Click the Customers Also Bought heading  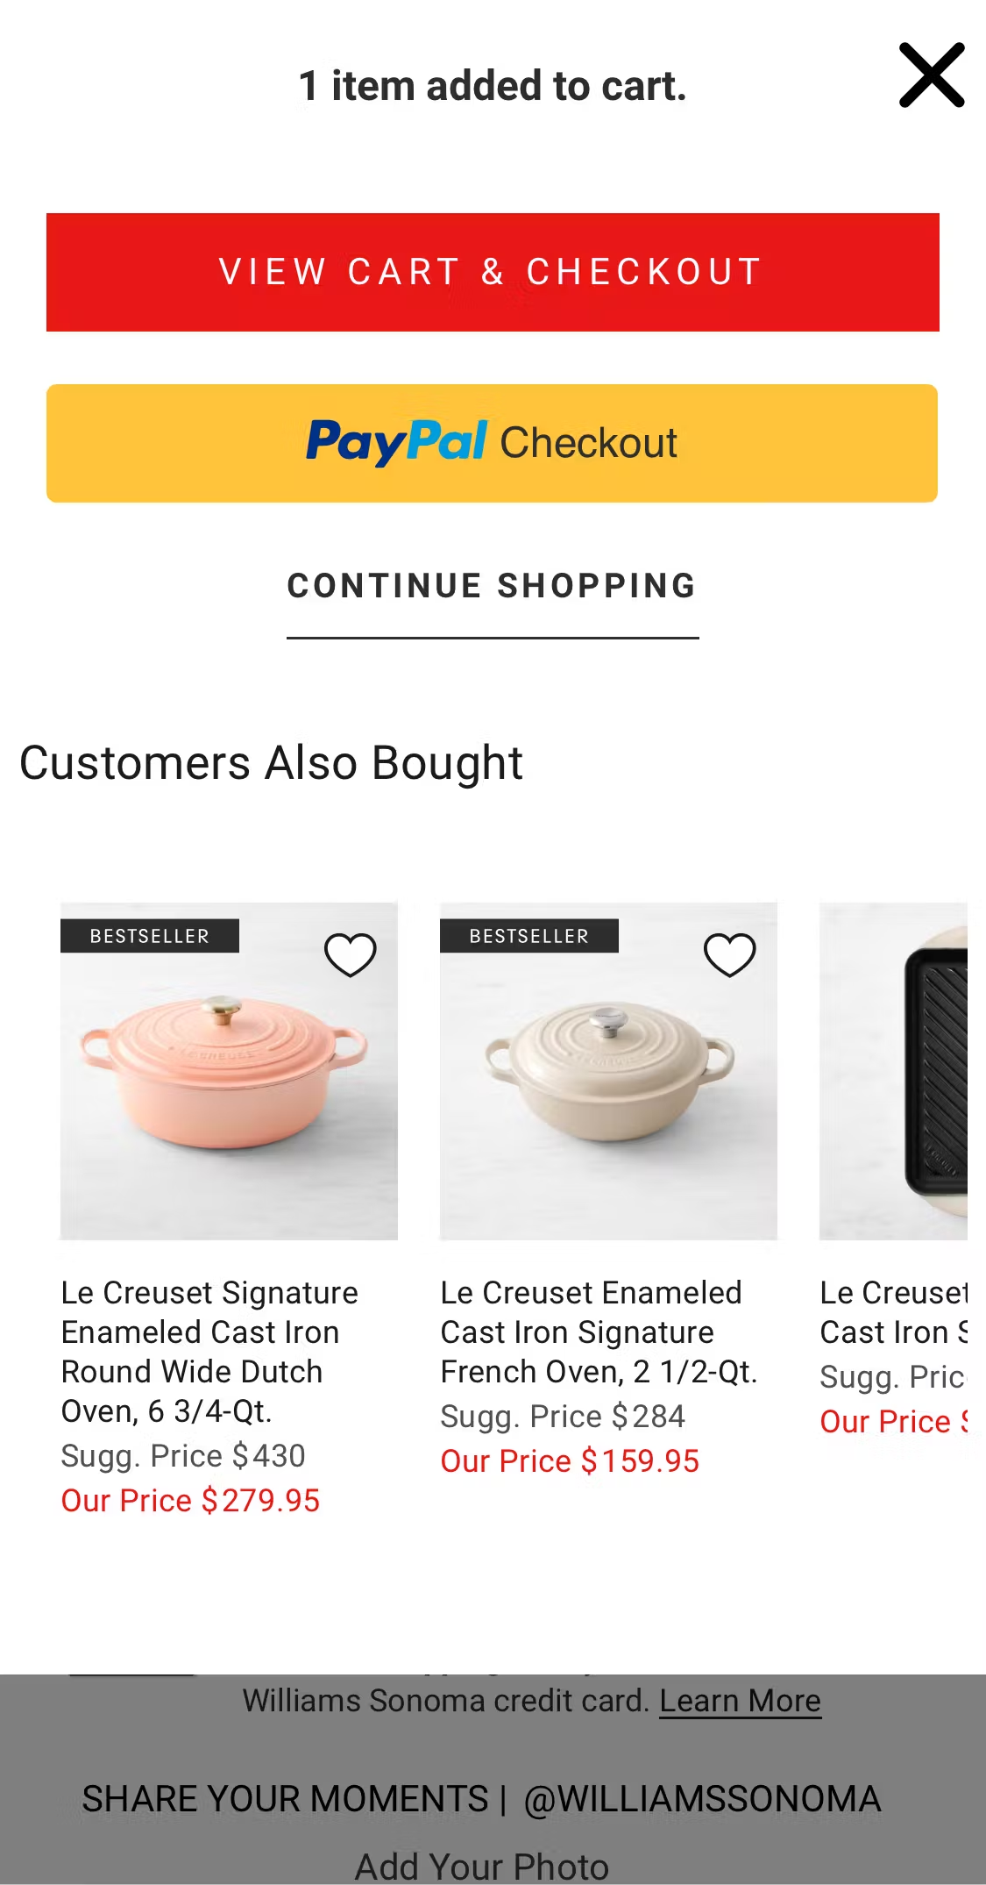point(271,762)
